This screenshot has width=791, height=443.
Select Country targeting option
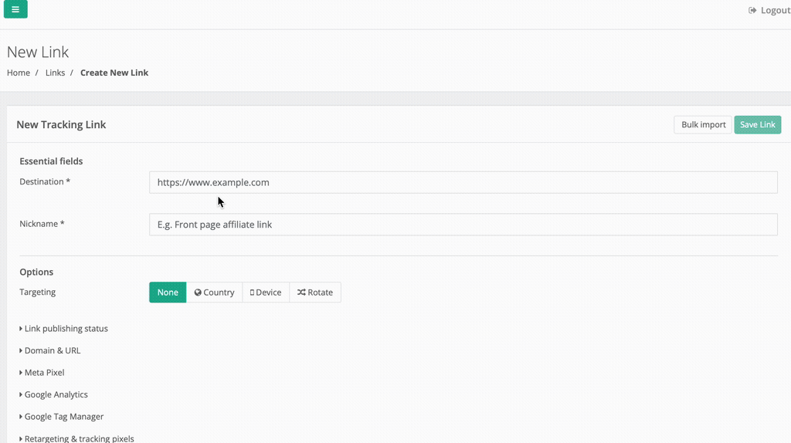click(x=214, y=293)
